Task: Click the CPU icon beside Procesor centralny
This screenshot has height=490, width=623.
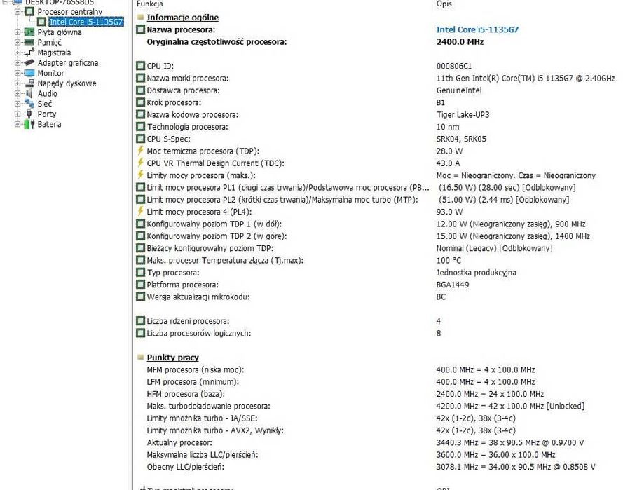Action: tap(29, 11)
